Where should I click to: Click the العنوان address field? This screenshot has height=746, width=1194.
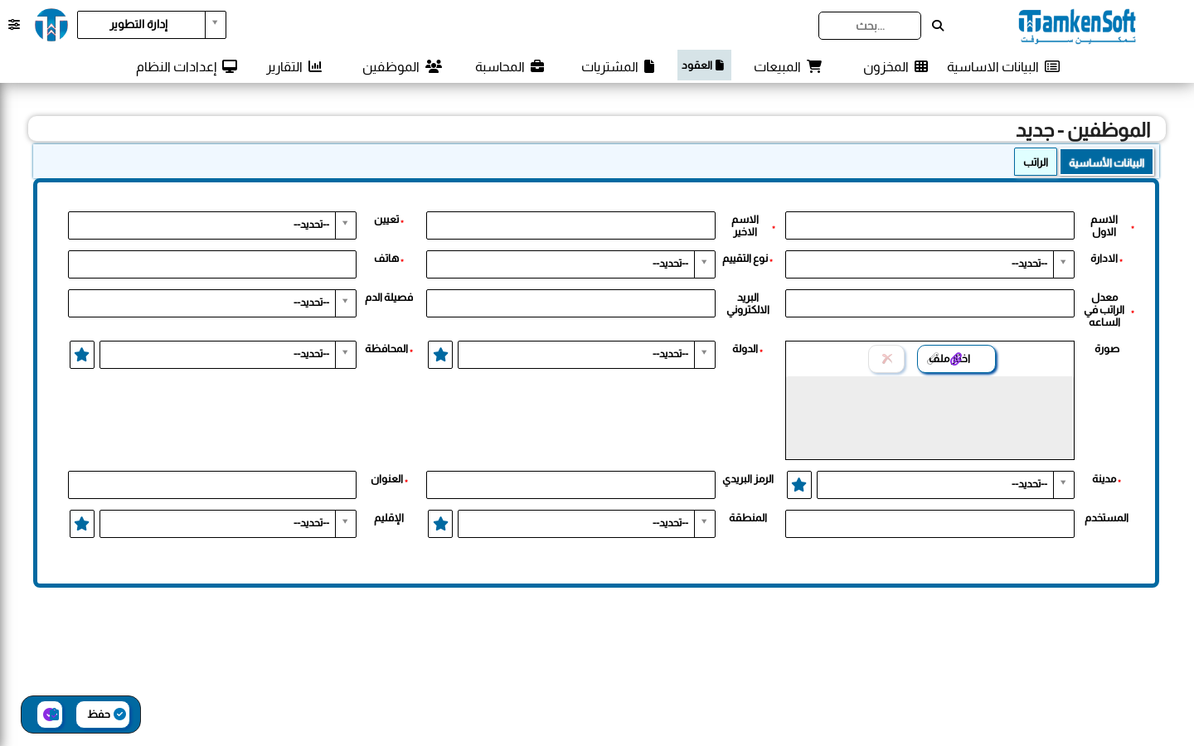coord(212,485)
